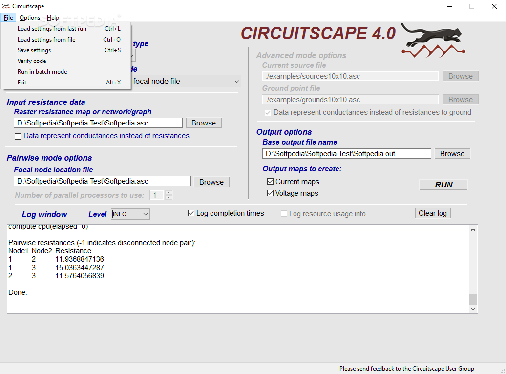Click the Circuitscape title bar app icon
The image size is (506, 374).
click(x=5, y=6)
